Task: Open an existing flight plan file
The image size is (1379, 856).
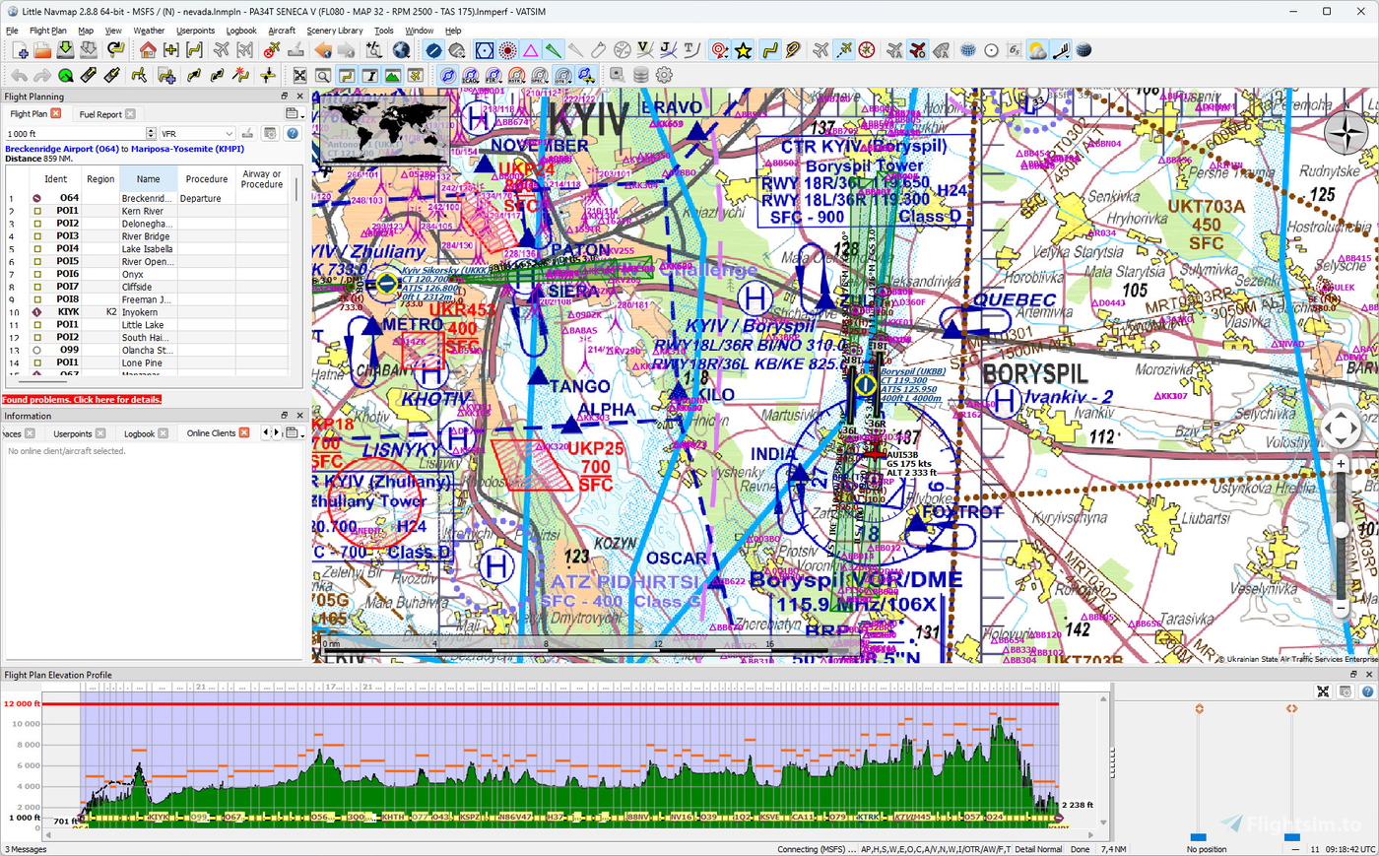Action: (43, 49)
